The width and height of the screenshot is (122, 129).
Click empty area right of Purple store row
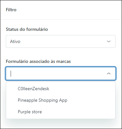78,112
